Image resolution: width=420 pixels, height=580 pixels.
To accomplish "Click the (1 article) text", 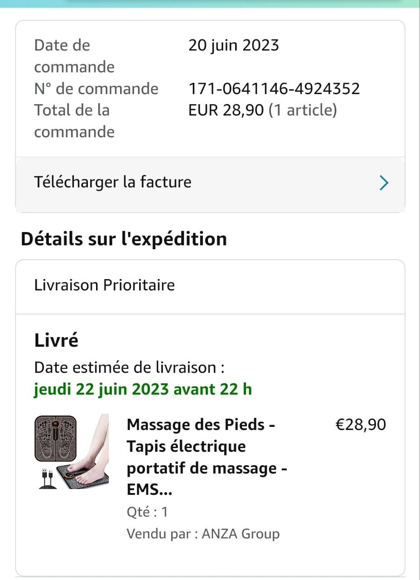I will point(303,110).
